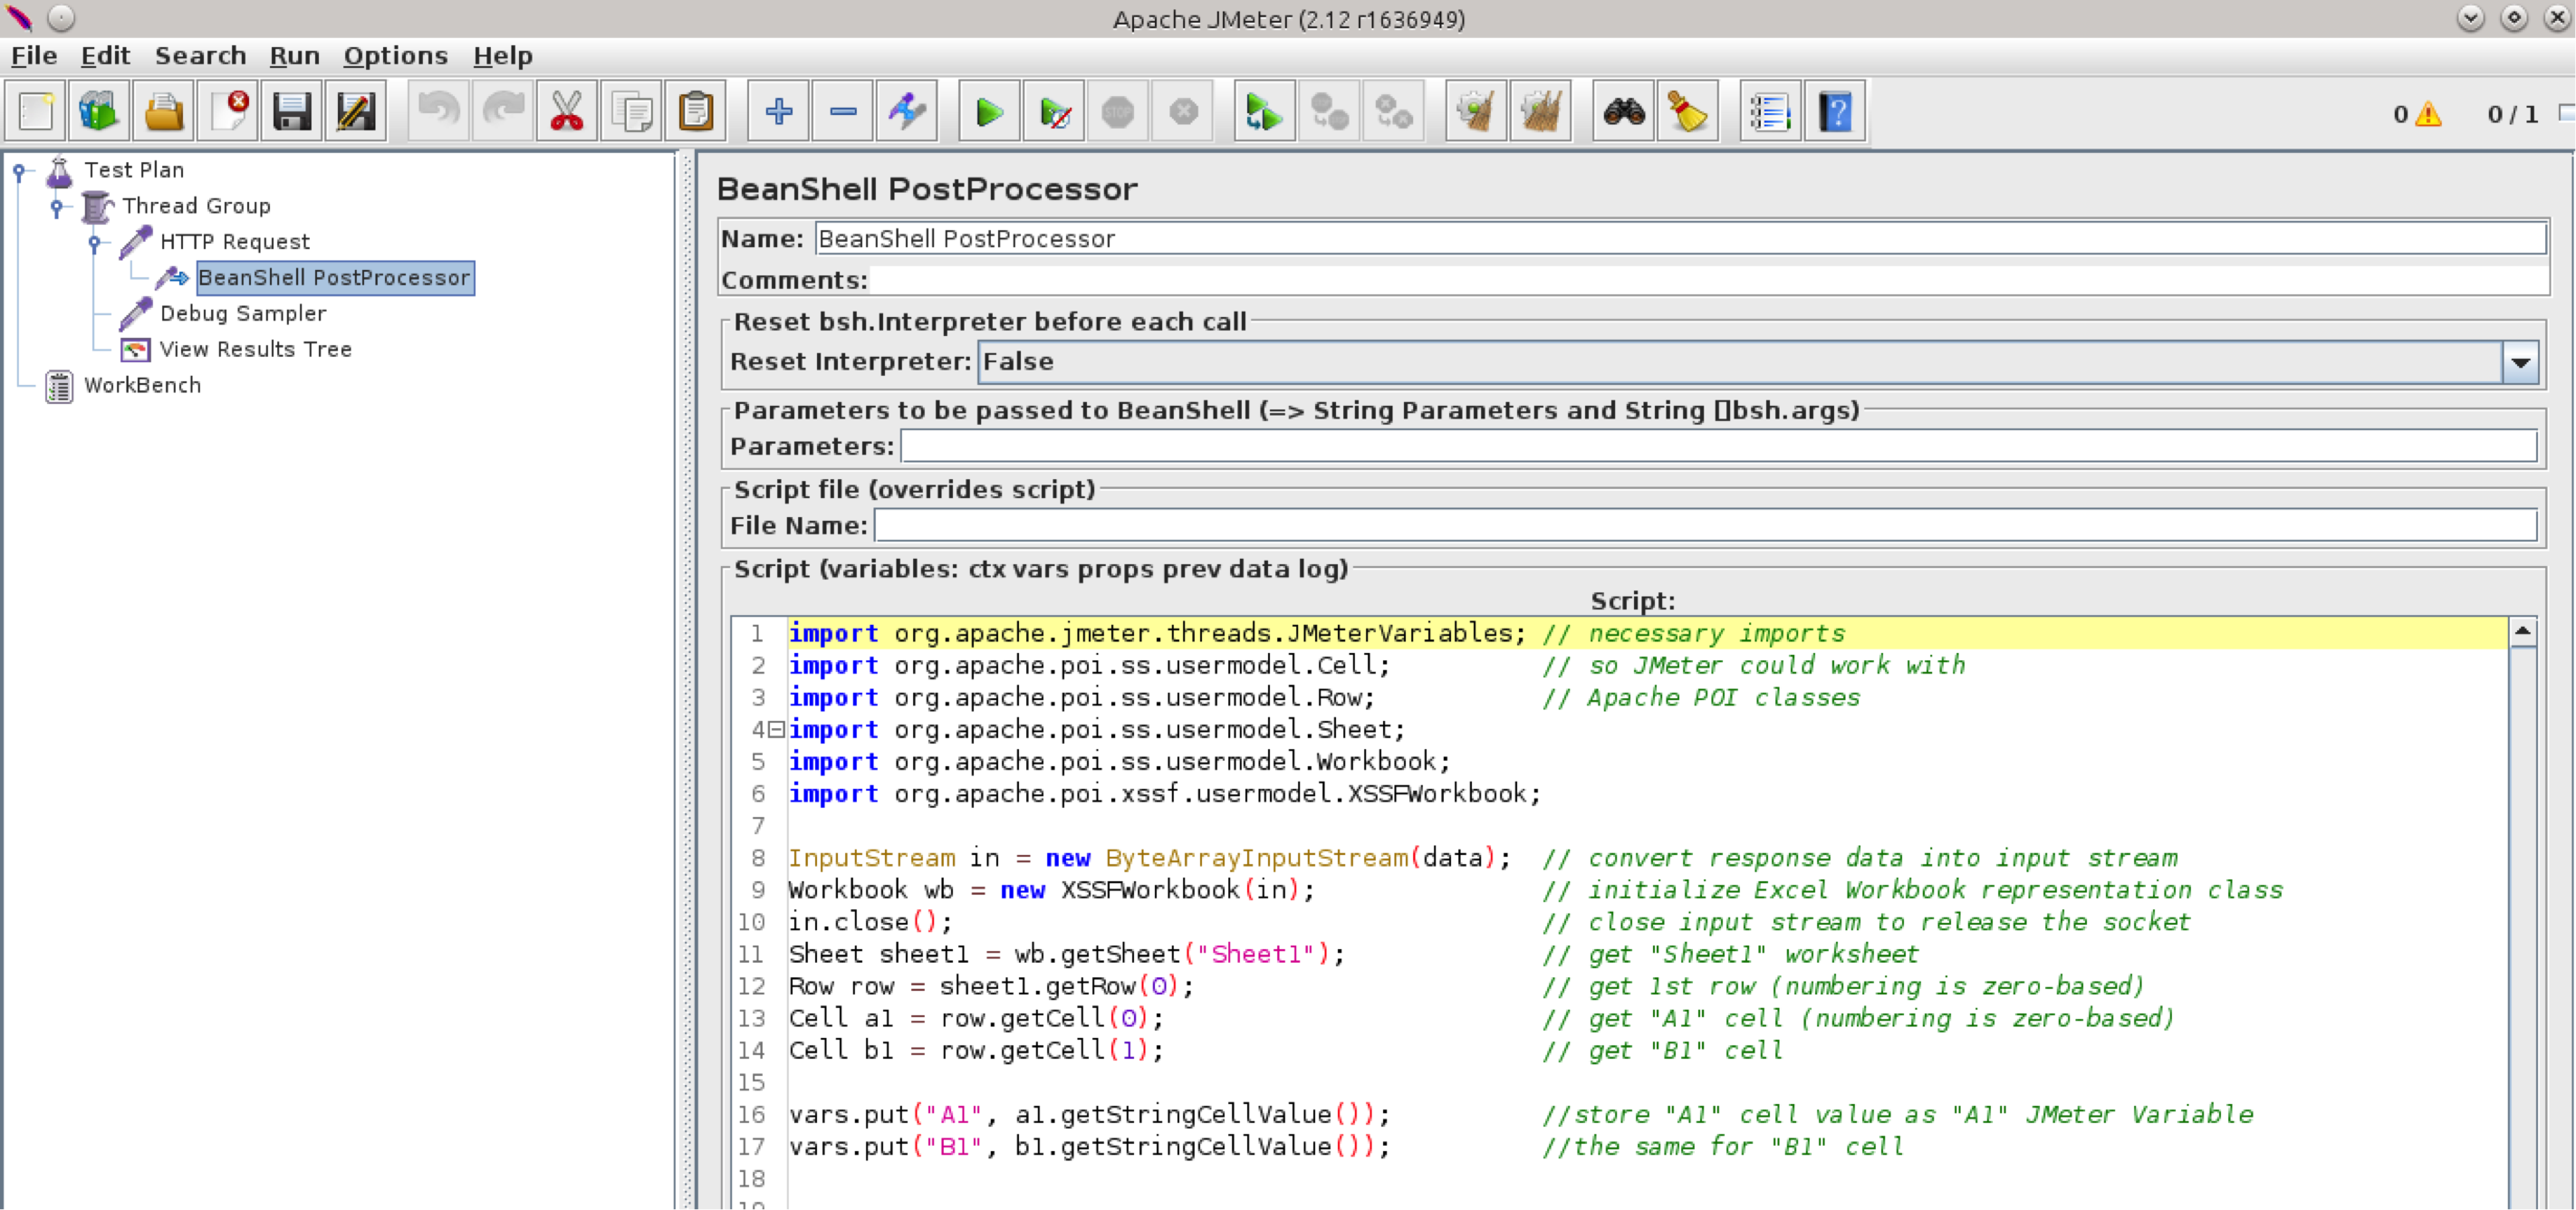Open the Run menu
The width and height of the screenshot is (2576, 1210).
[294, 56]
